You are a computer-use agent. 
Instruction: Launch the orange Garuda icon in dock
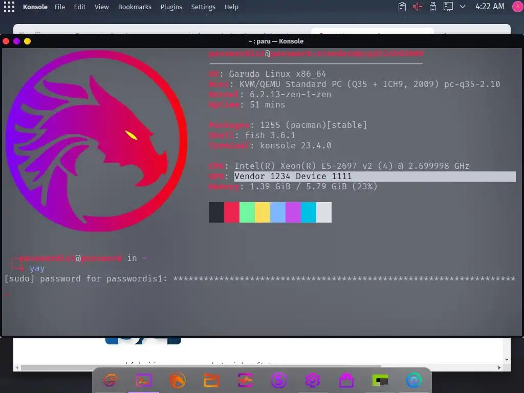[110, 380]
